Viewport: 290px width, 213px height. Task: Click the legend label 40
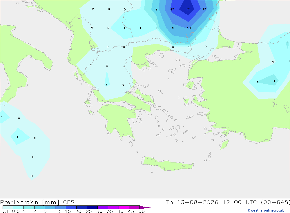coord(120,211)
